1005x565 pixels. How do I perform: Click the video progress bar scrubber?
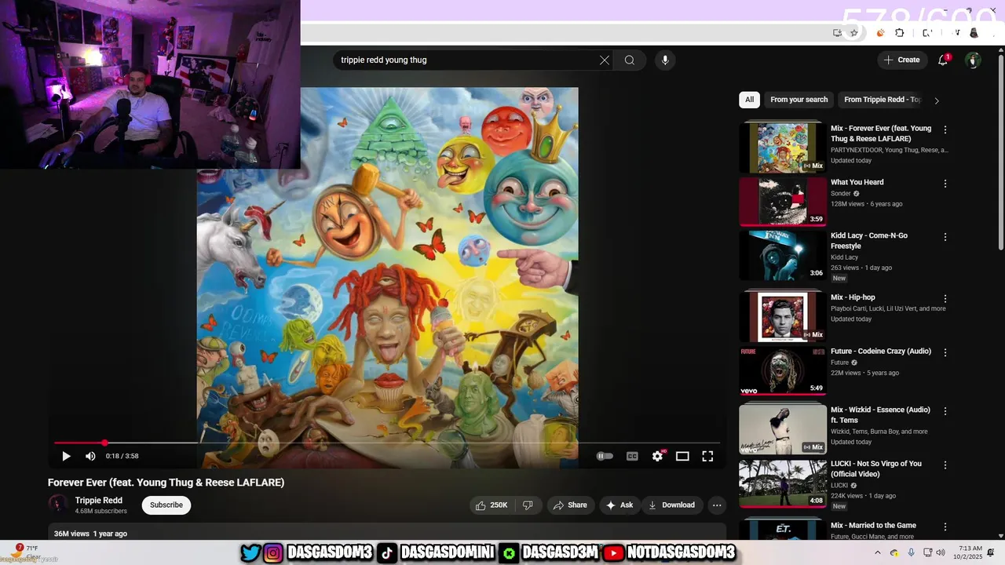click(x=104, y=443)
